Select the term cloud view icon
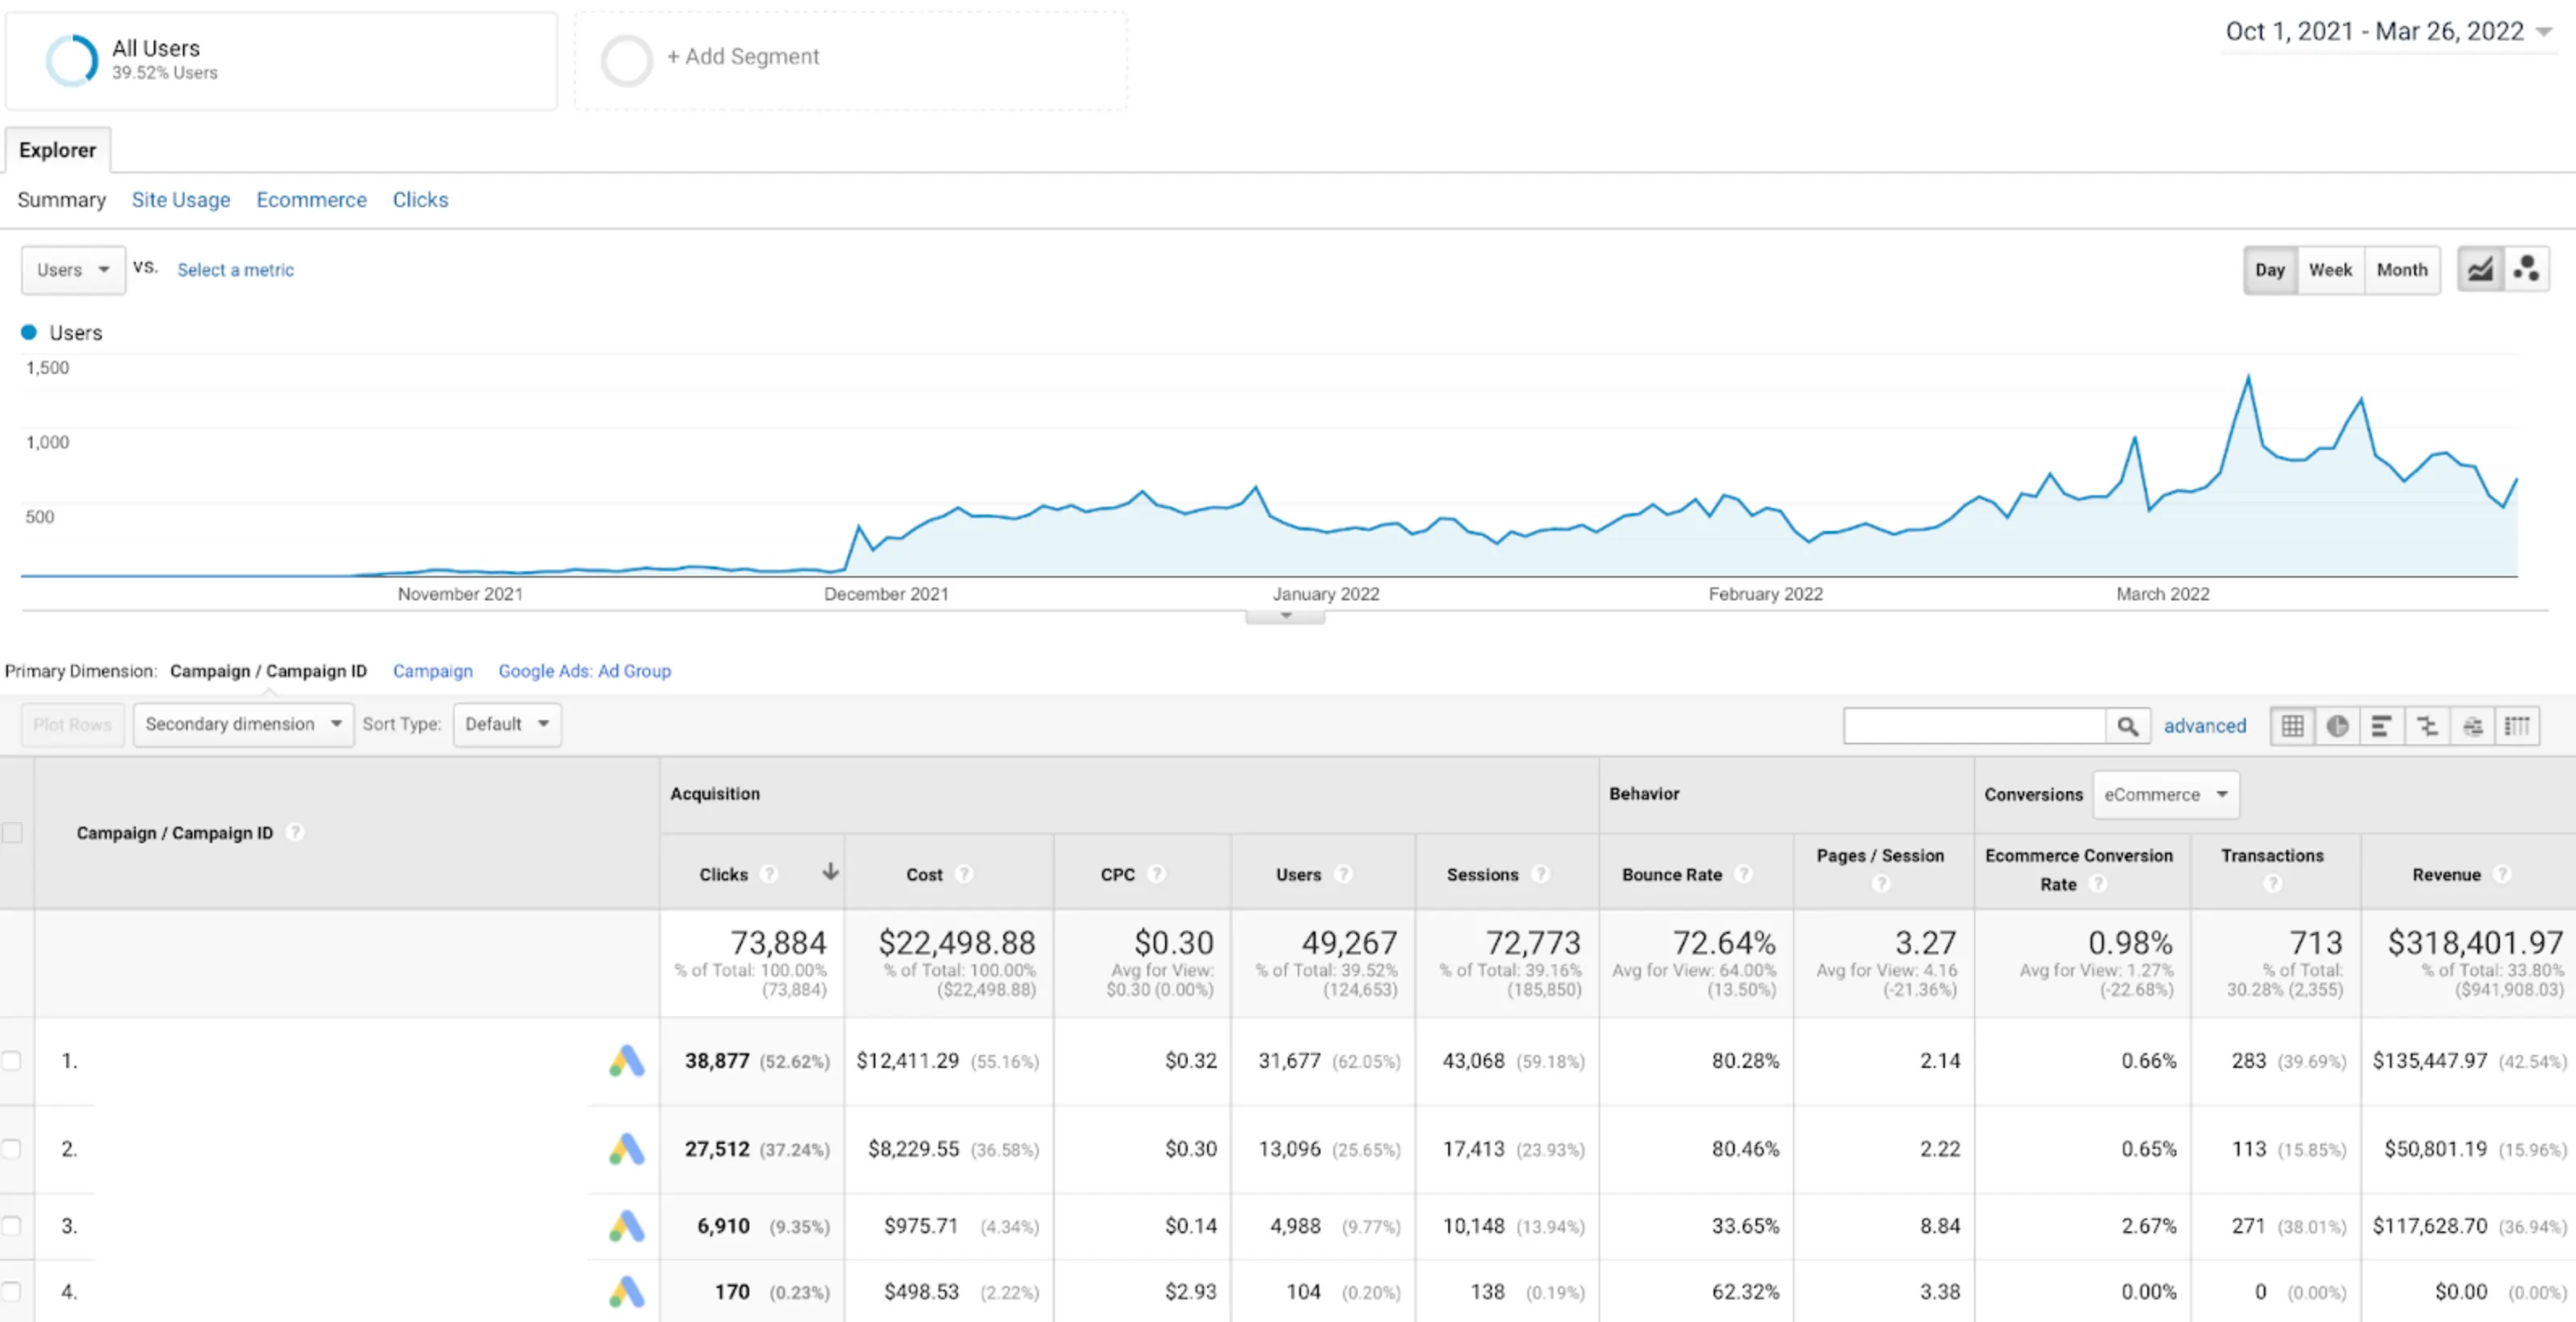The image size is (2576, 1322). coord(2472,726)
